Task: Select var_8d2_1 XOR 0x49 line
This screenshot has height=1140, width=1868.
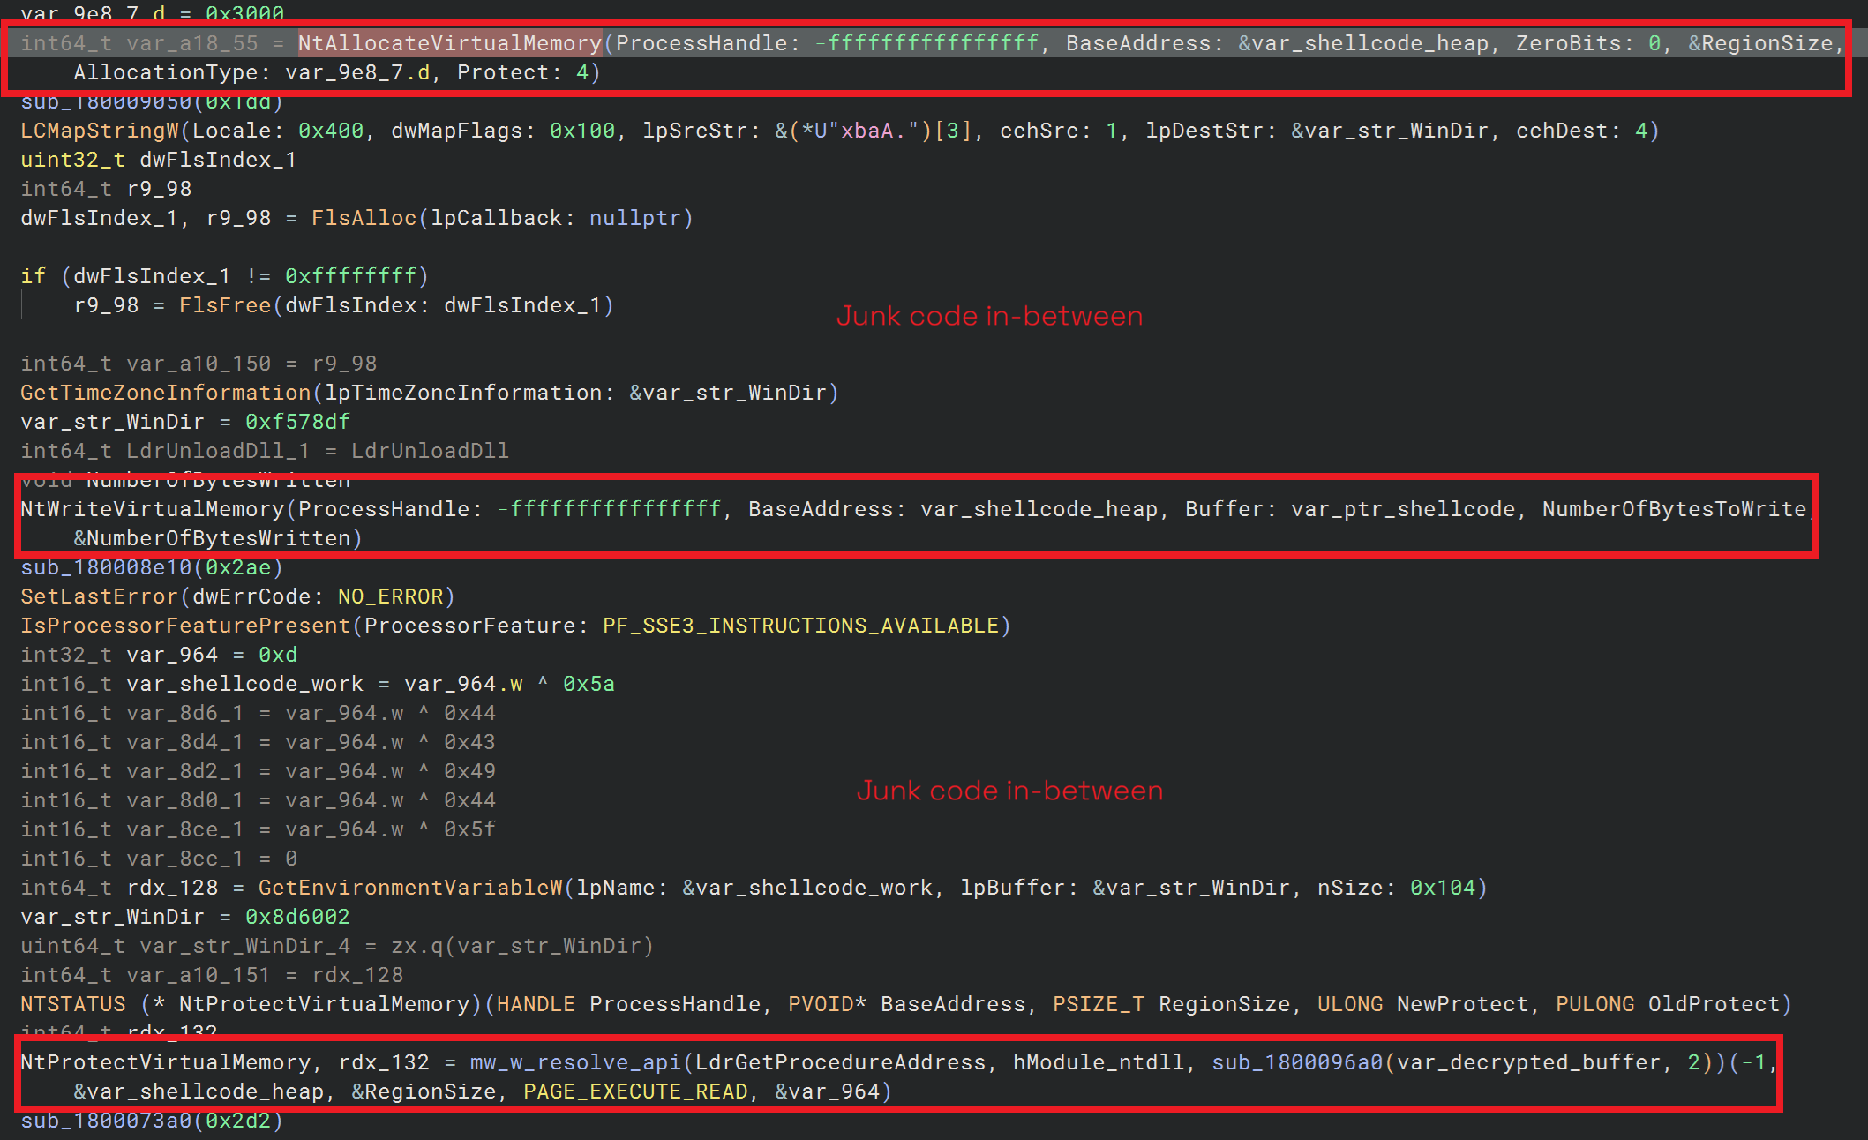Action: [258, 771]
